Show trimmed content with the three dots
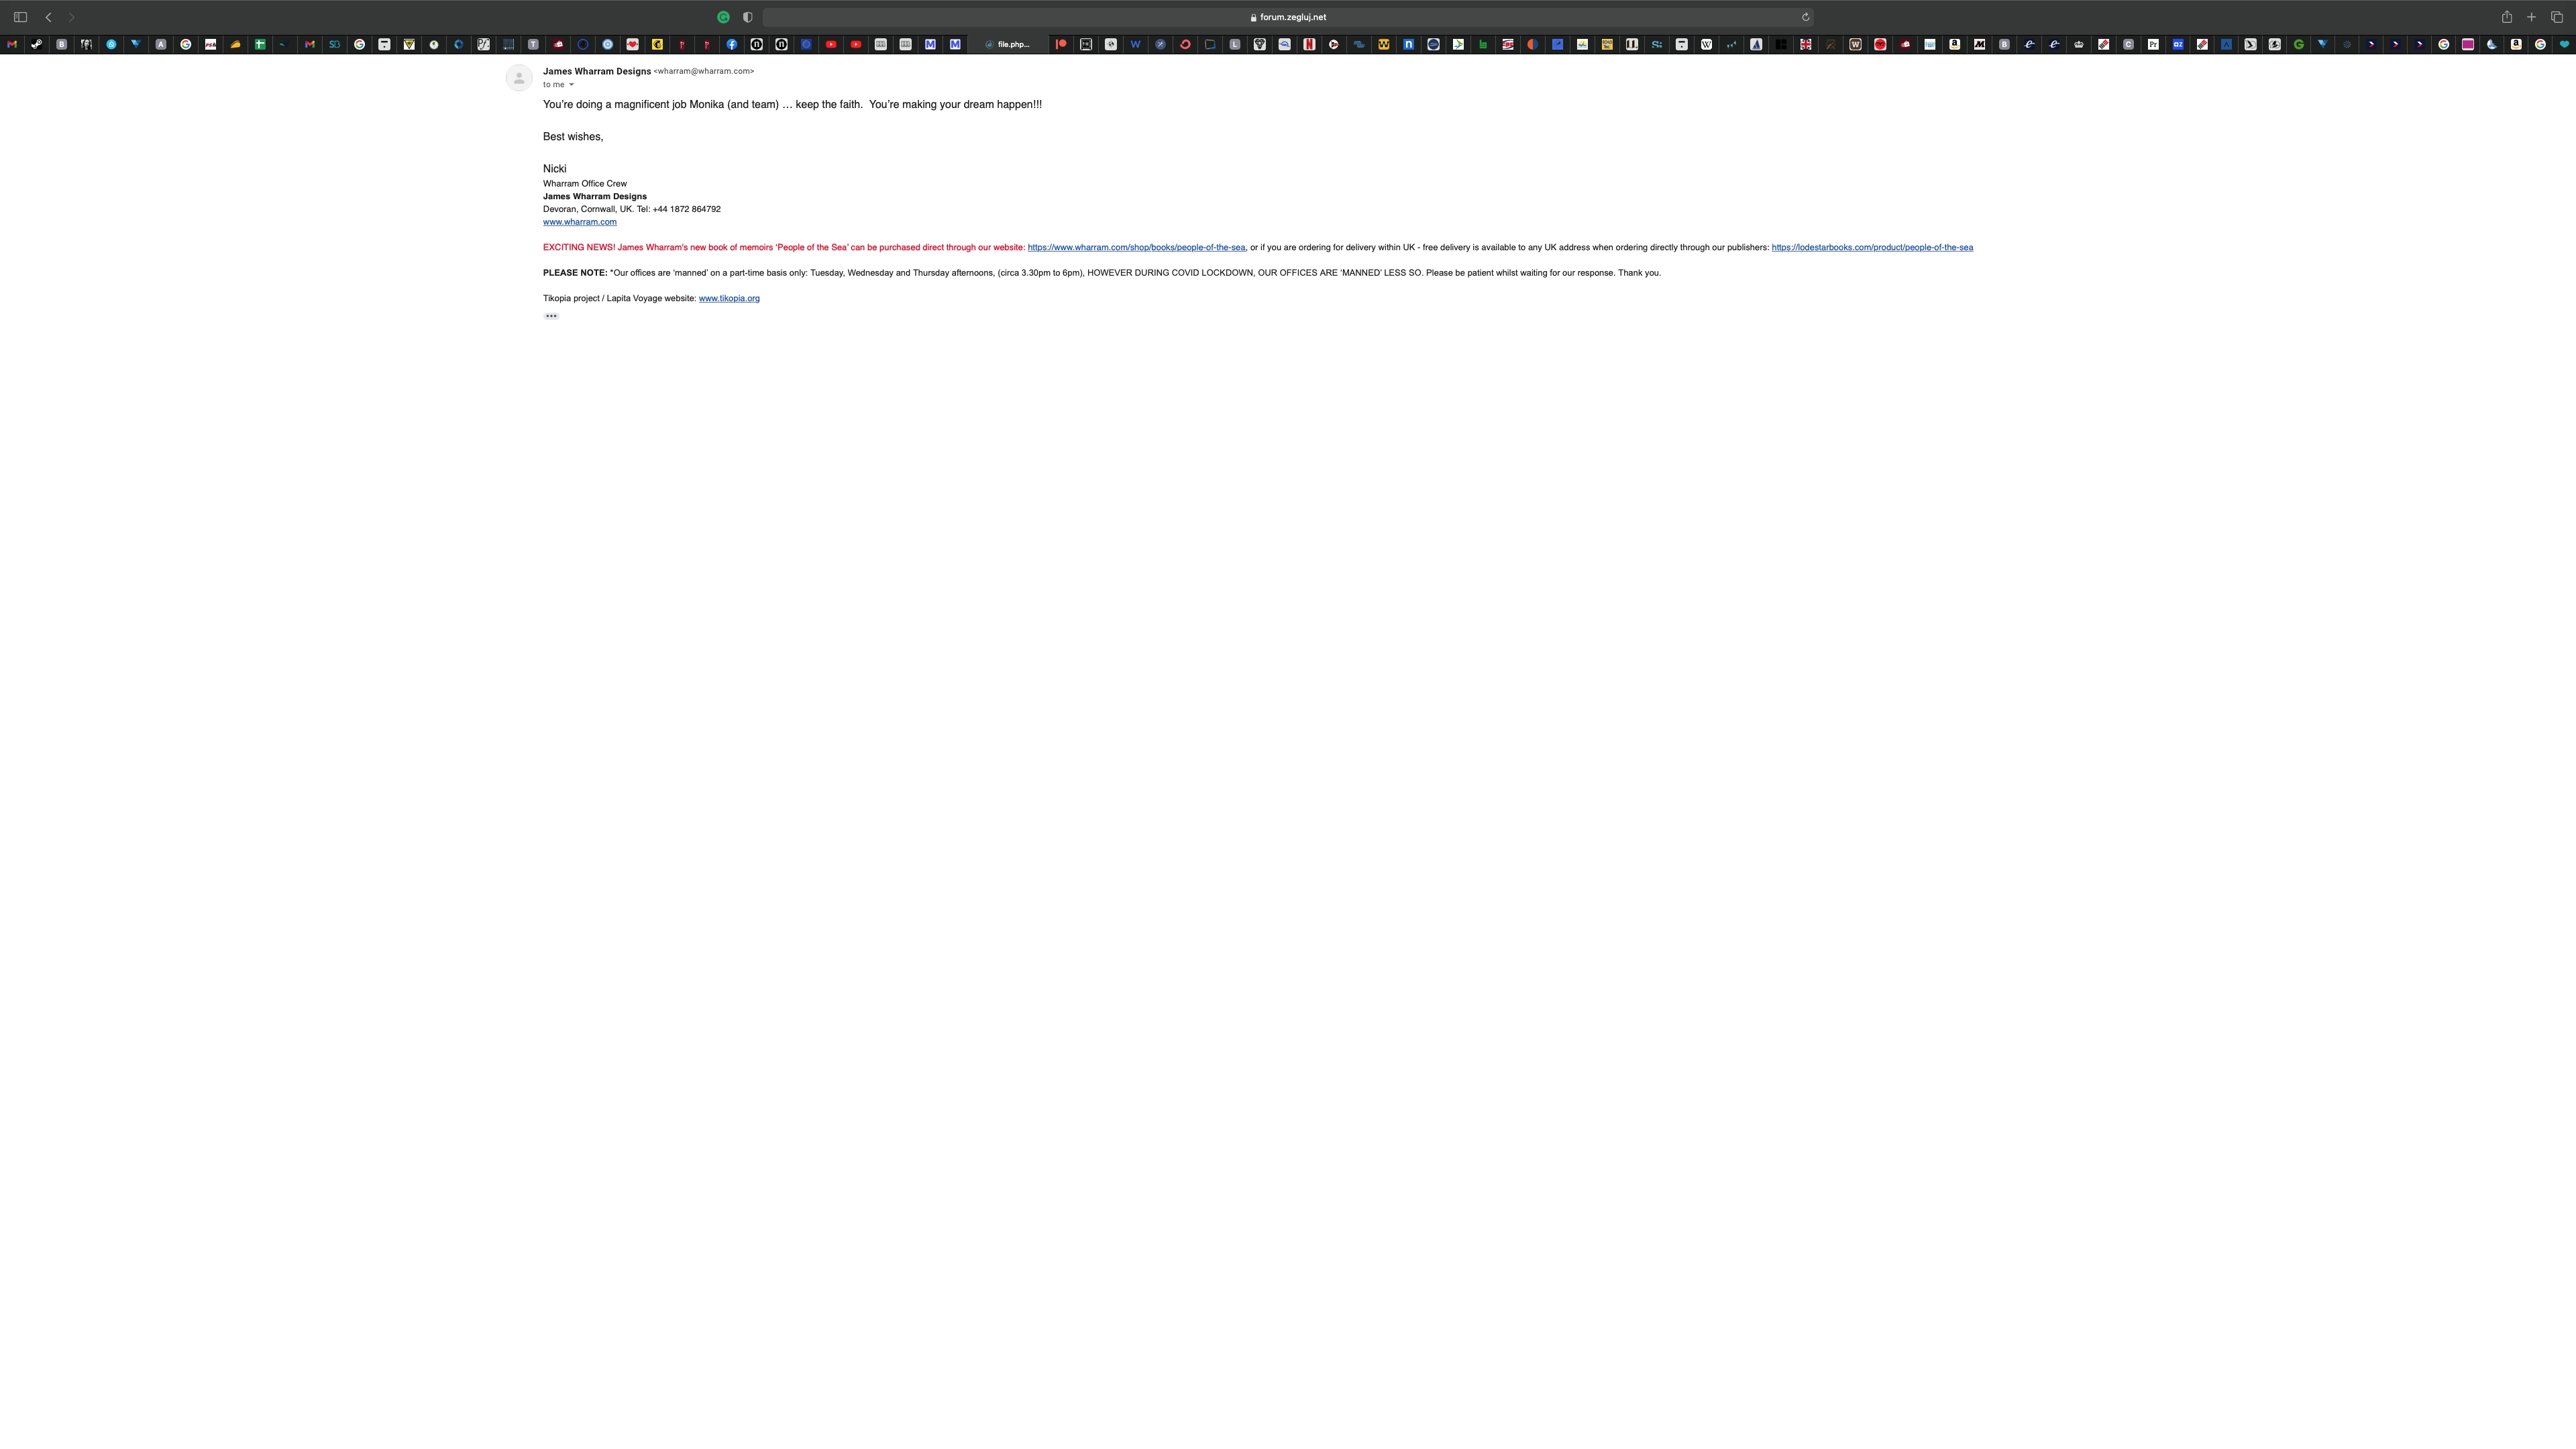The image size is (2576, 1449). pos(551,316)
